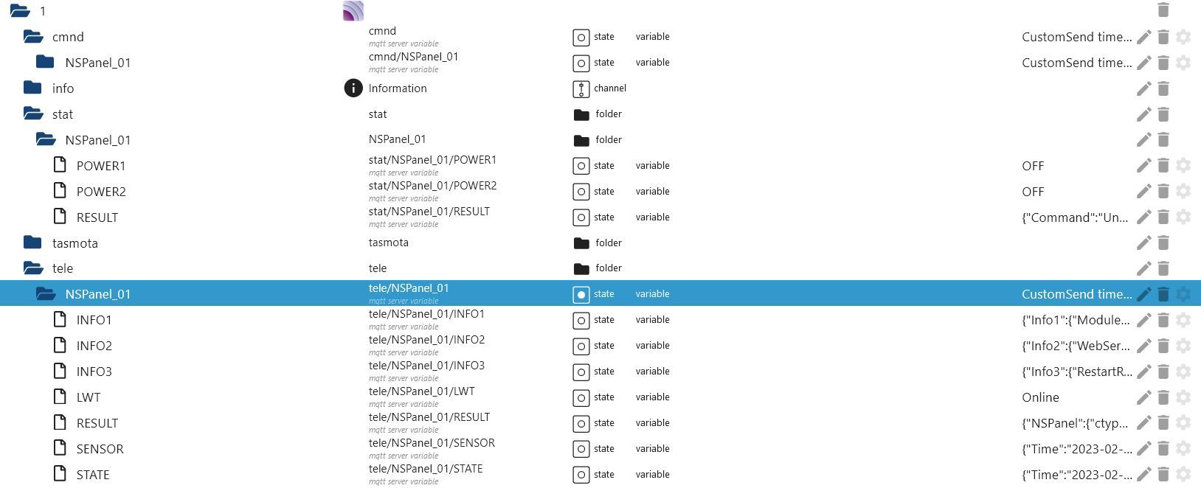This screenshot has width=1201, height=488.
Task: Click state type icon for LWT row
Action: (x=581, y=398)
